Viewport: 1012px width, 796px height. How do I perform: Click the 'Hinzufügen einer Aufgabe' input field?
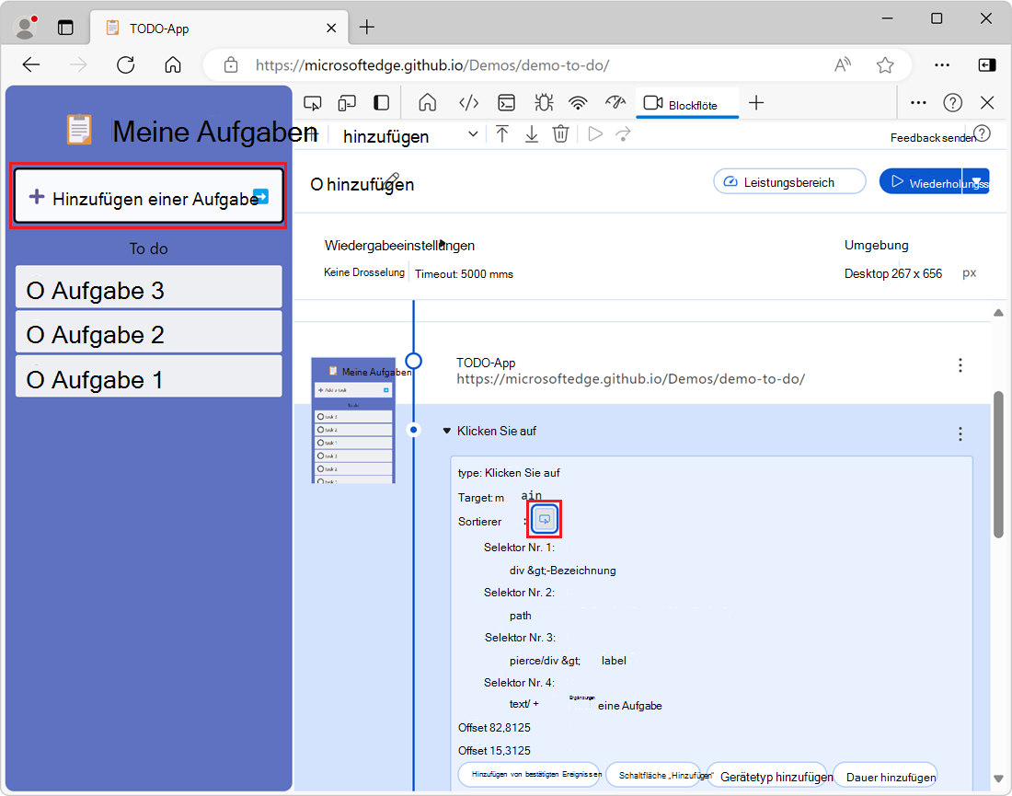147,198
